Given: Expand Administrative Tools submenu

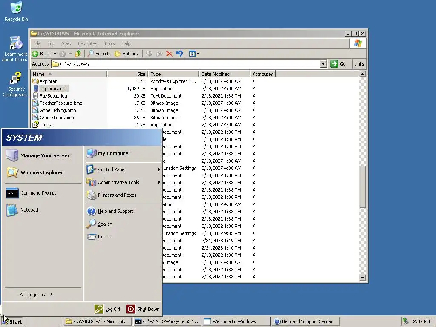Looking at the screenshot, I should click(x=123, y=182).
